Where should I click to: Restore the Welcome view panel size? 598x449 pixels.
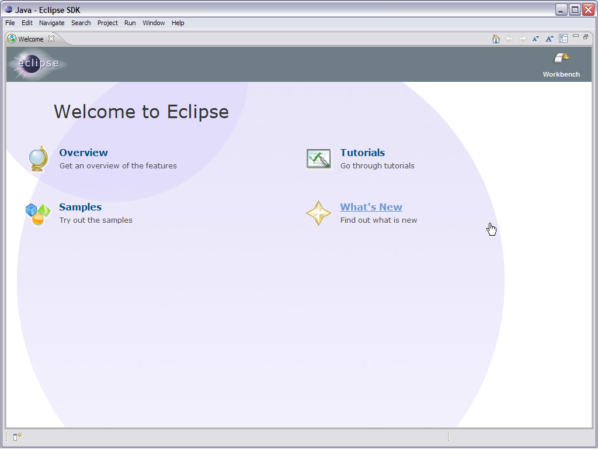tap(586, 37)
